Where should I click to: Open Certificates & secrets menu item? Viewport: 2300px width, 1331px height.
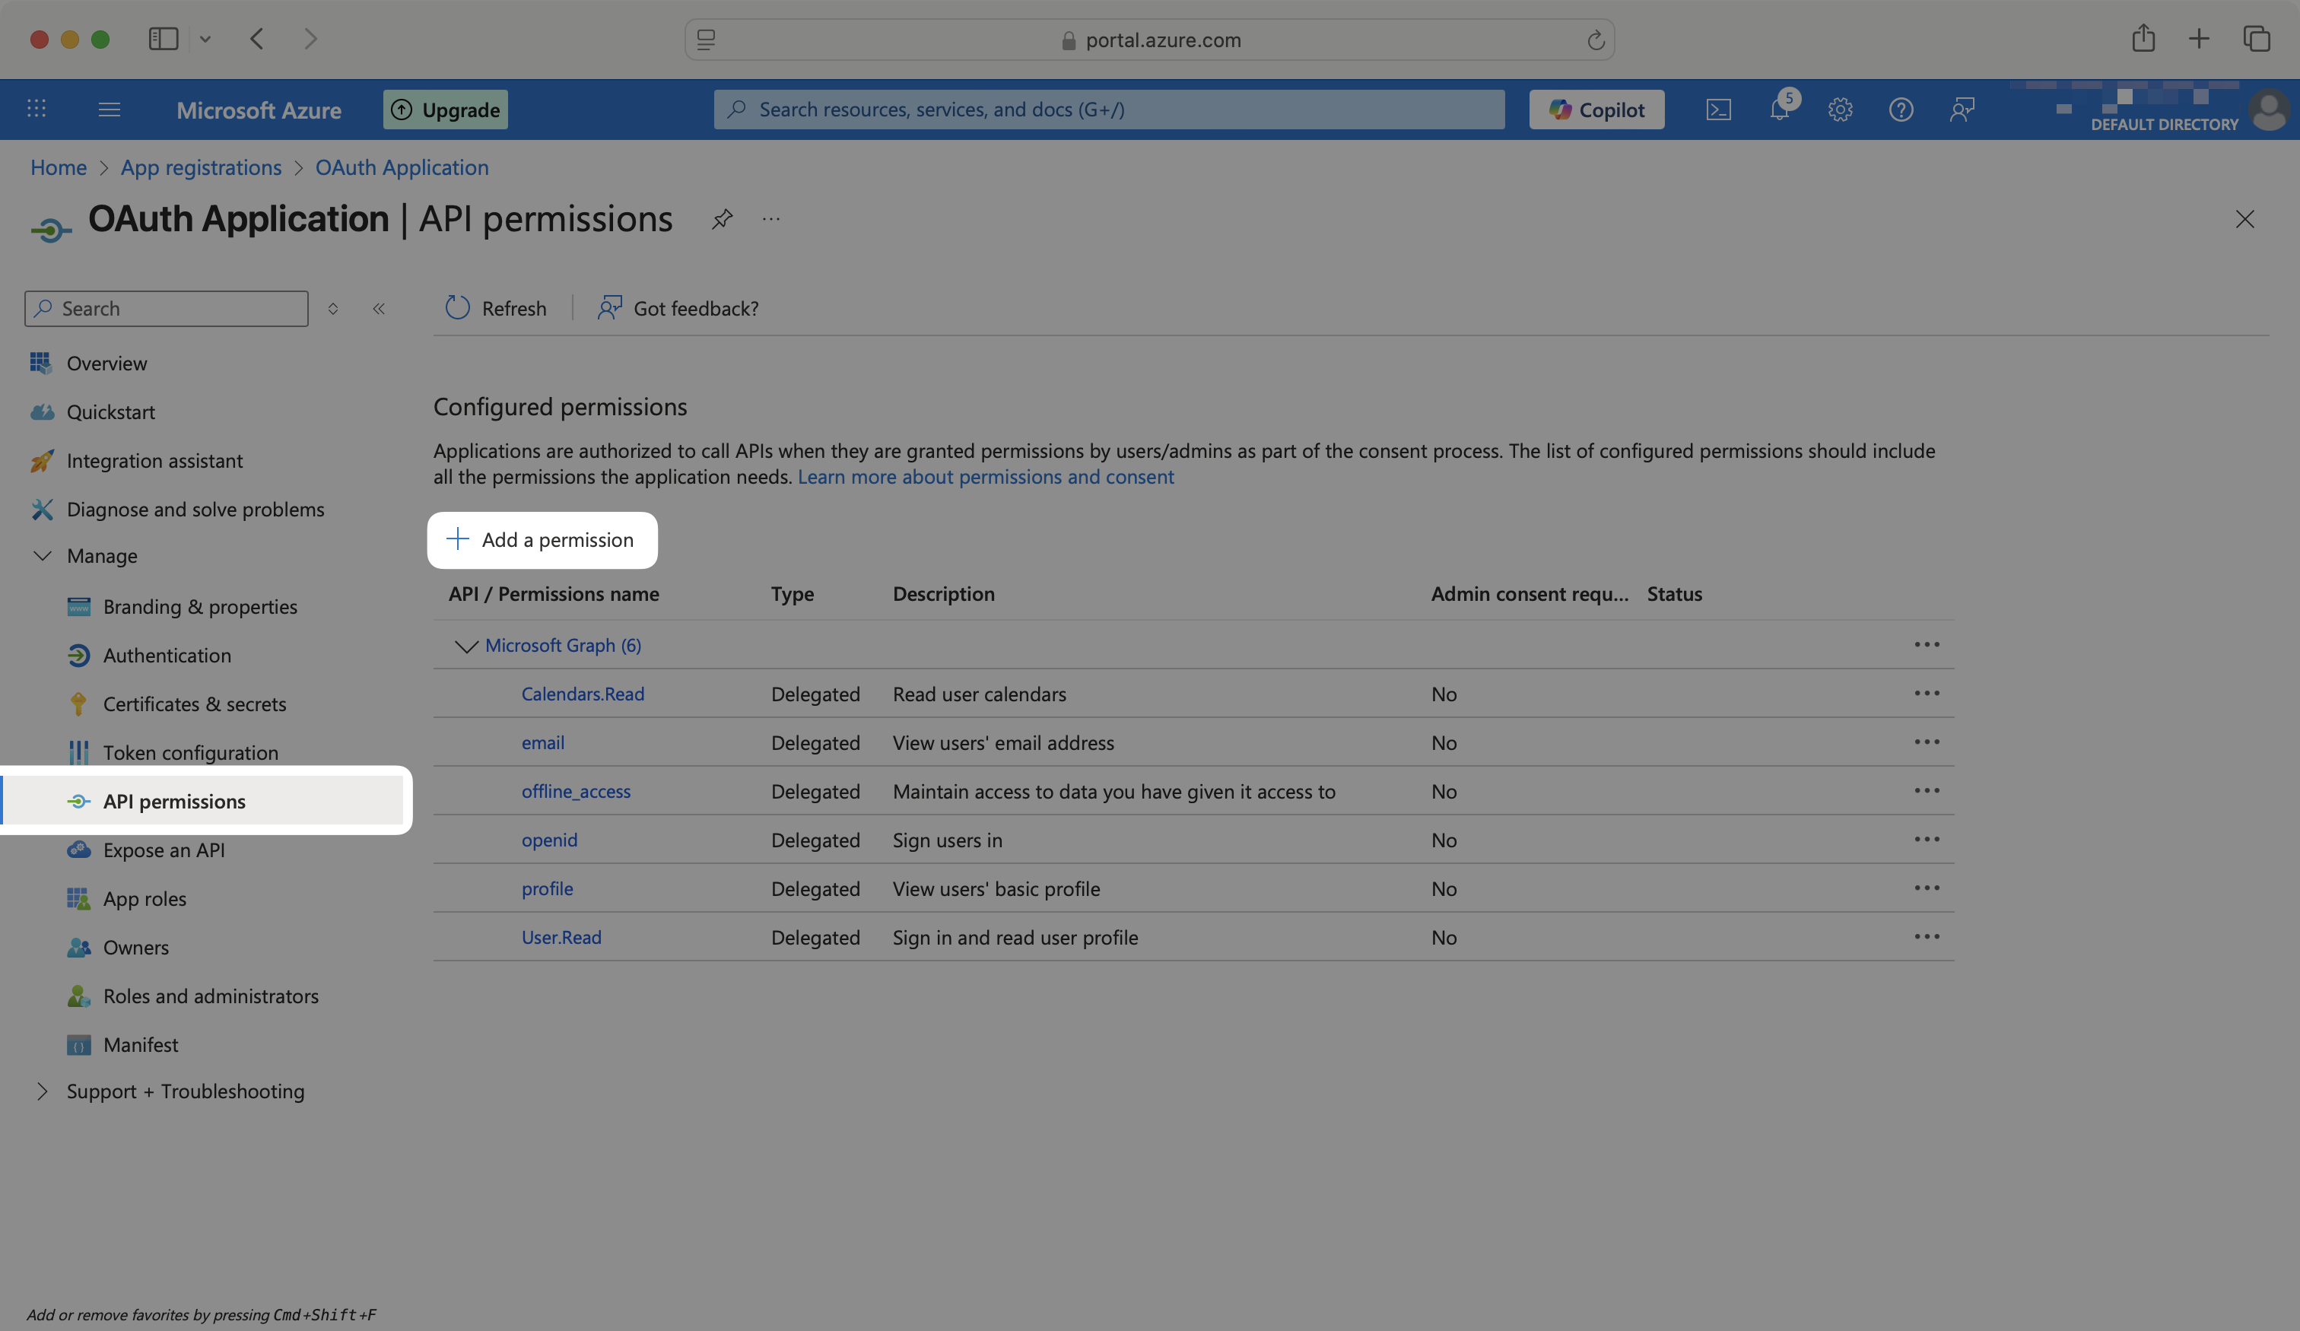(x=195, y=704)
